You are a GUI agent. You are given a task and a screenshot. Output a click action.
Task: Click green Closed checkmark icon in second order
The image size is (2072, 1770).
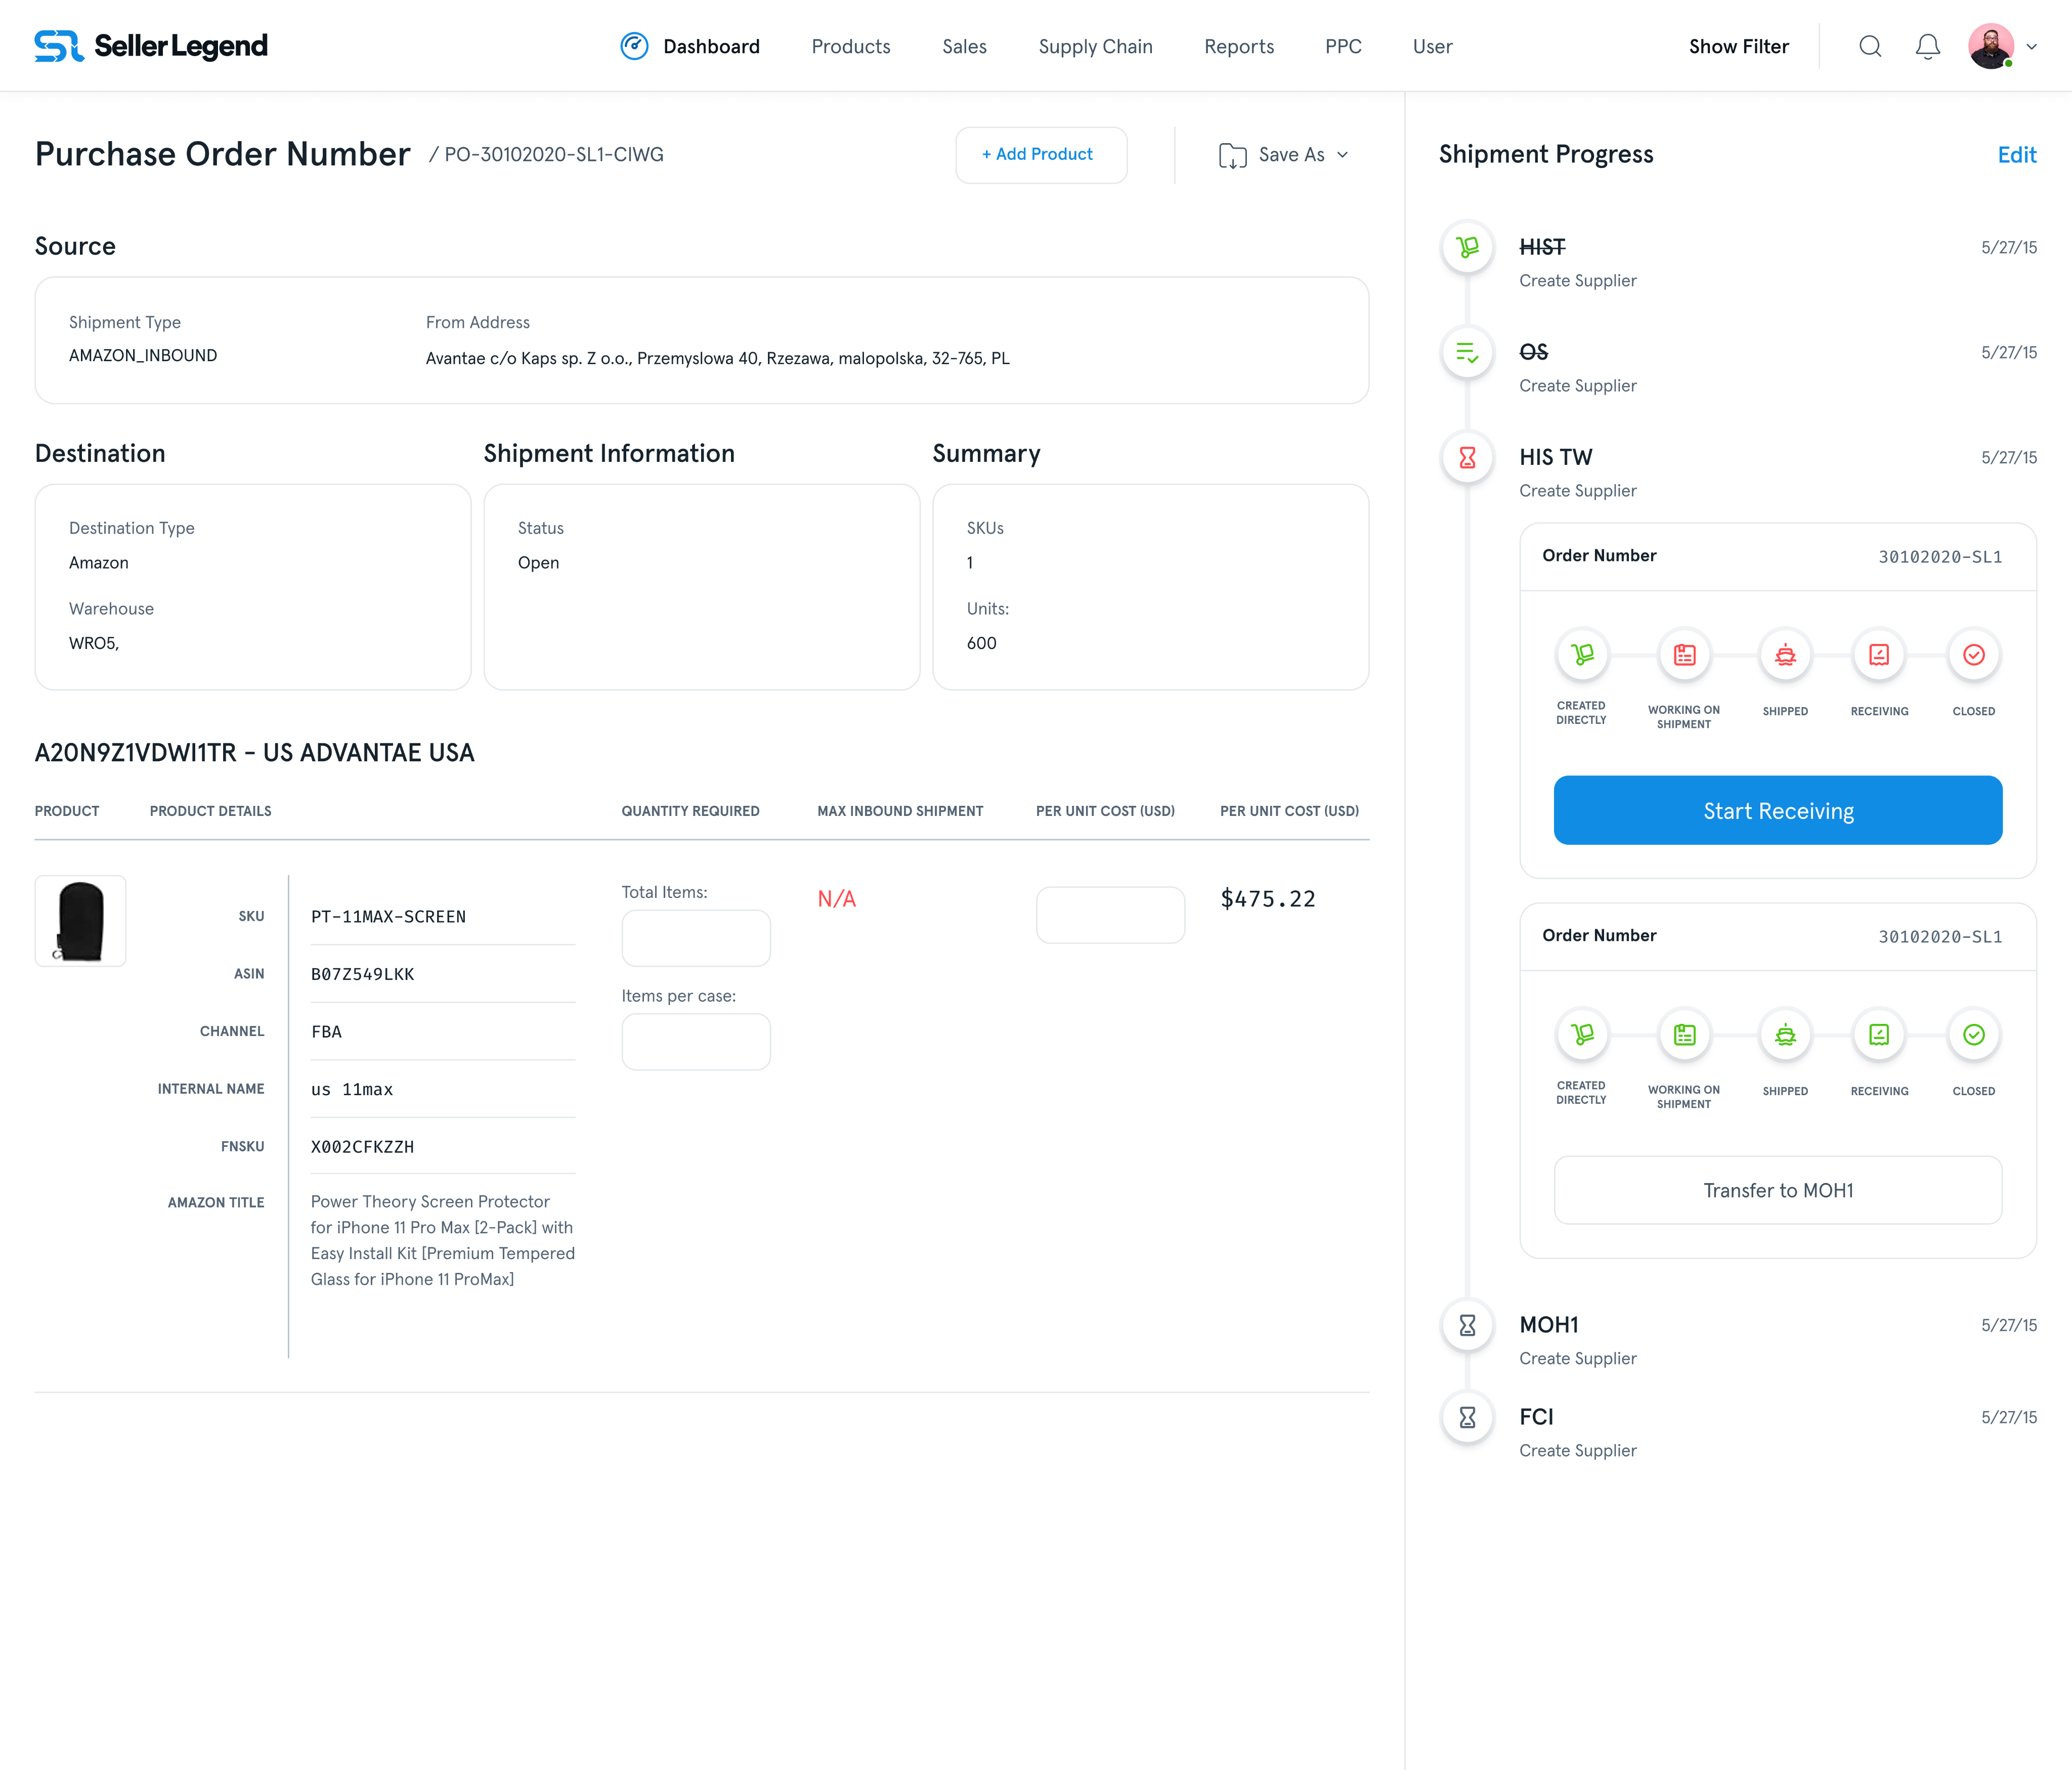click(x=1973, y=1035)
